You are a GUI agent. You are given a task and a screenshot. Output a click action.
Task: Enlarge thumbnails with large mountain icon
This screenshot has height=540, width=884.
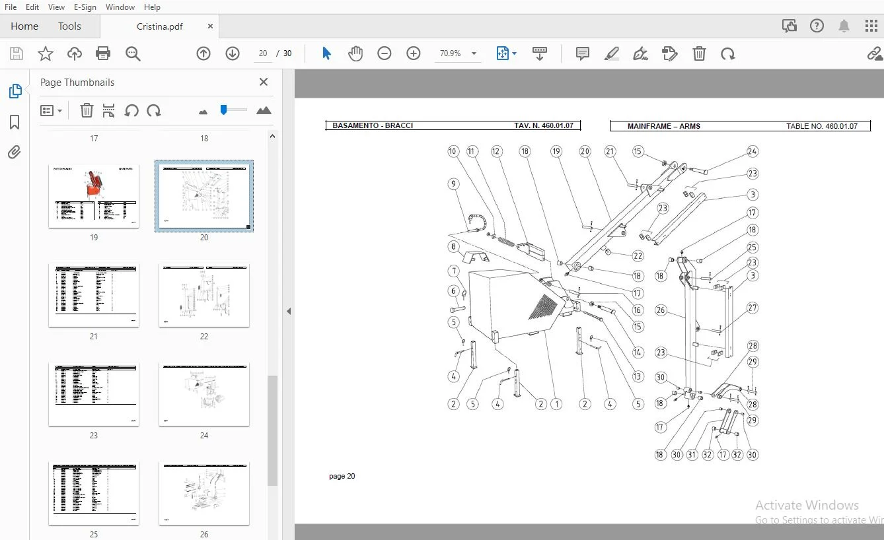click(x=264, y=110)
